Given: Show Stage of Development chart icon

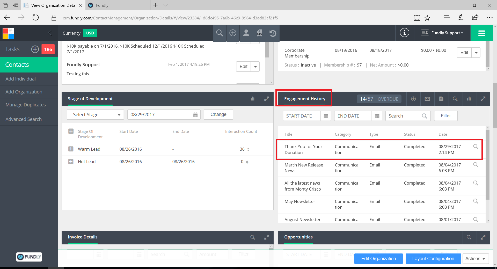Looking at the screenshot, I should (x=253, y=99).
